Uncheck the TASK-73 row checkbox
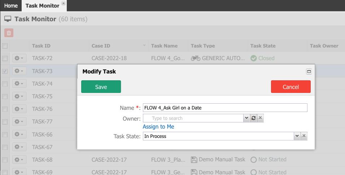Image resolution: width=345 pixels, height=175 pixels. pyautogui.click(x=5, y=71)
